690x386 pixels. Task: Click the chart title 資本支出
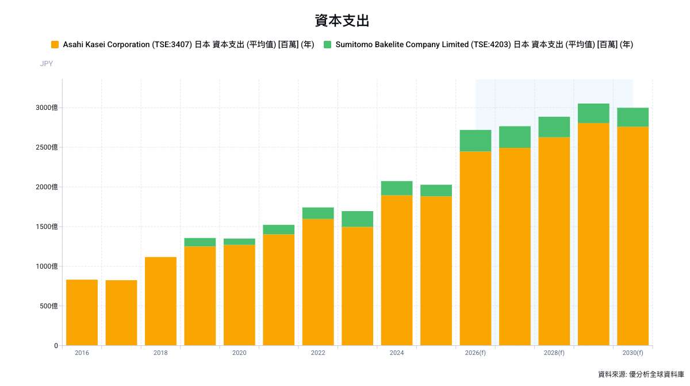coord(342,21)
